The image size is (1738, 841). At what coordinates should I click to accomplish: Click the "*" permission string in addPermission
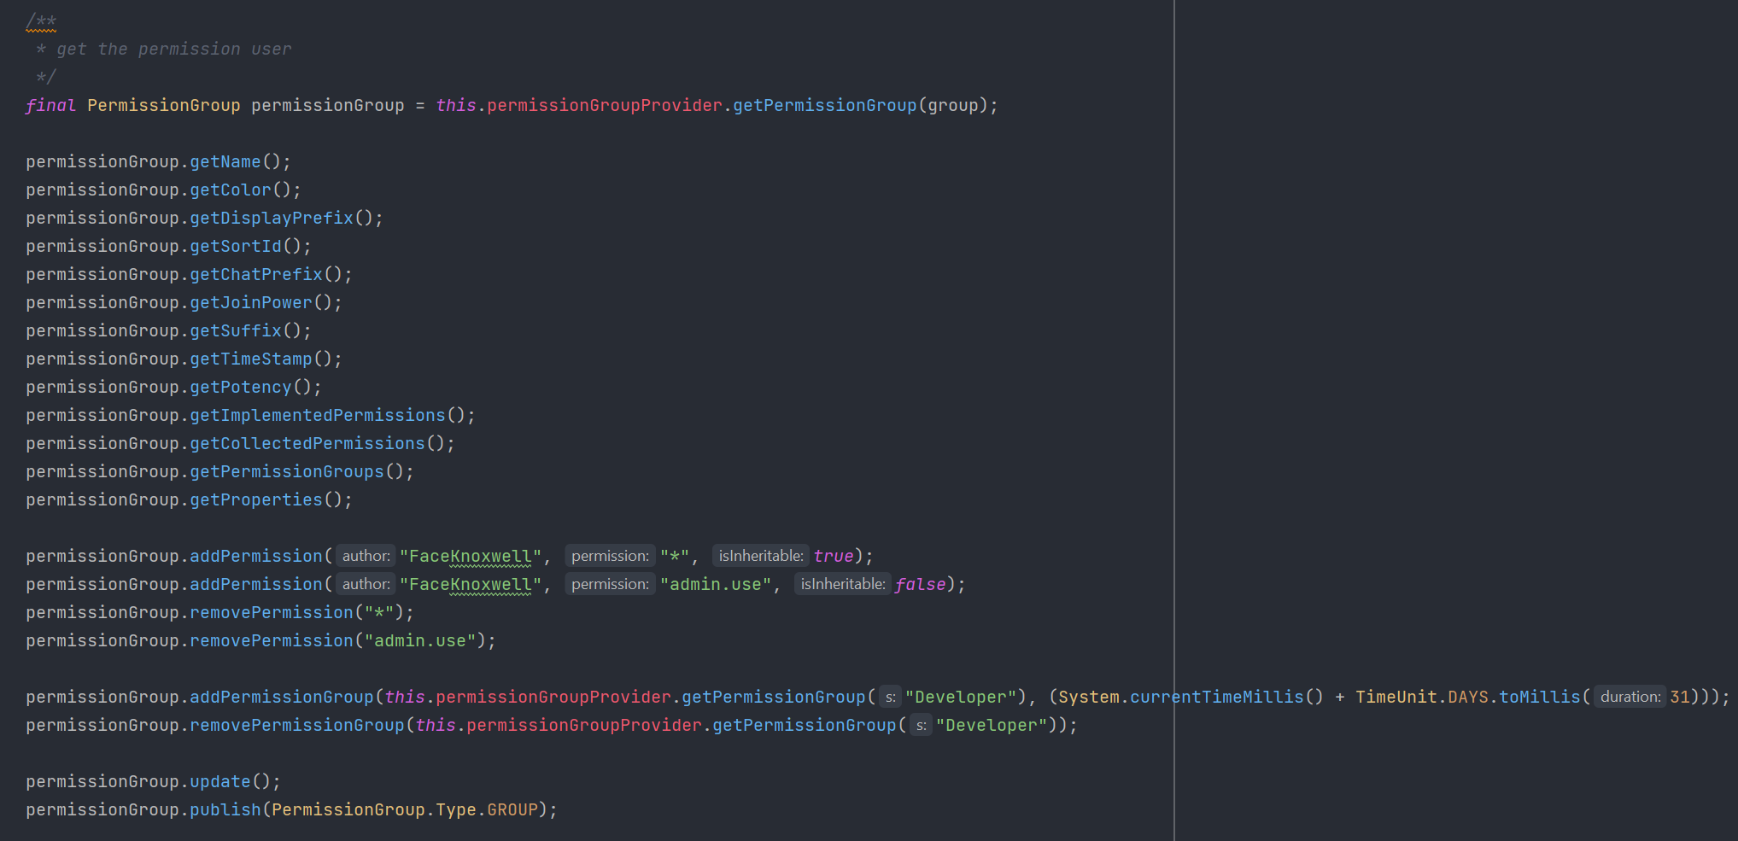tap(675, 556)
